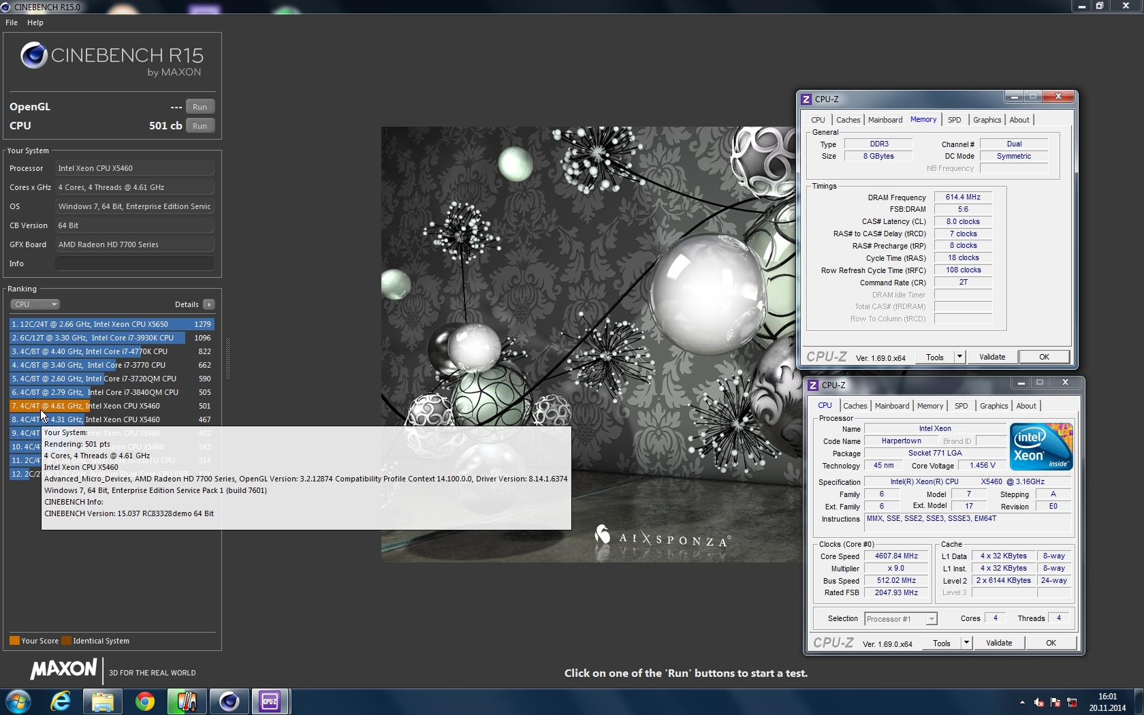Switch to CPU-Z taskbar button

(x=270, y=701)
